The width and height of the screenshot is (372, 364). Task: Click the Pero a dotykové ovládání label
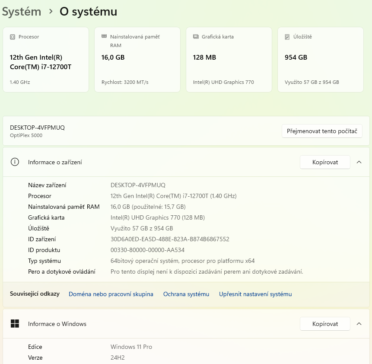point(62,271)
